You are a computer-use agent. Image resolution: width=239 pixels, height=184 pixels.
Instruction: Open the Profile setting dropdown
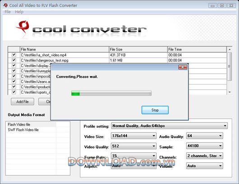170,126
